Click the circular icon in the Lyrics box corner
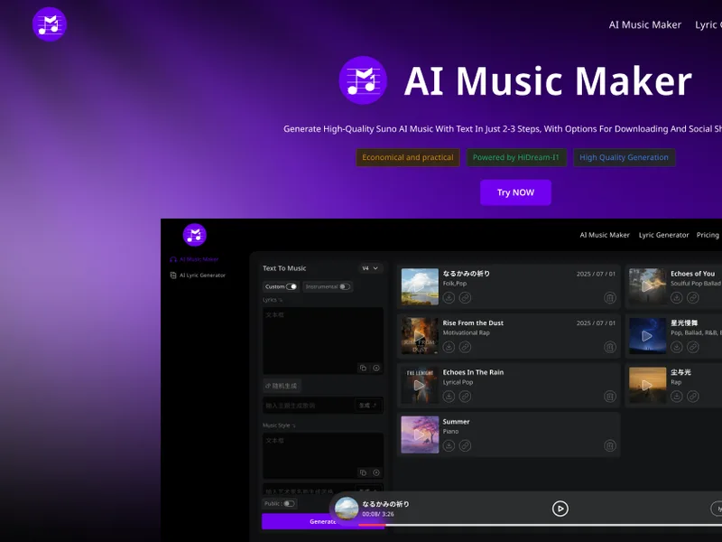Viewport: 722px width, 542px height. click(376, 368)
